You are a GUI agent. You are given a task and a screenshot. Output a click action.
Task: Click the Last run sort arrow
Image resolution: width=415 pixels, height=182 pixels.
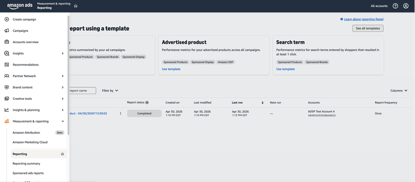pyautogui.click(x=263, y=103)
